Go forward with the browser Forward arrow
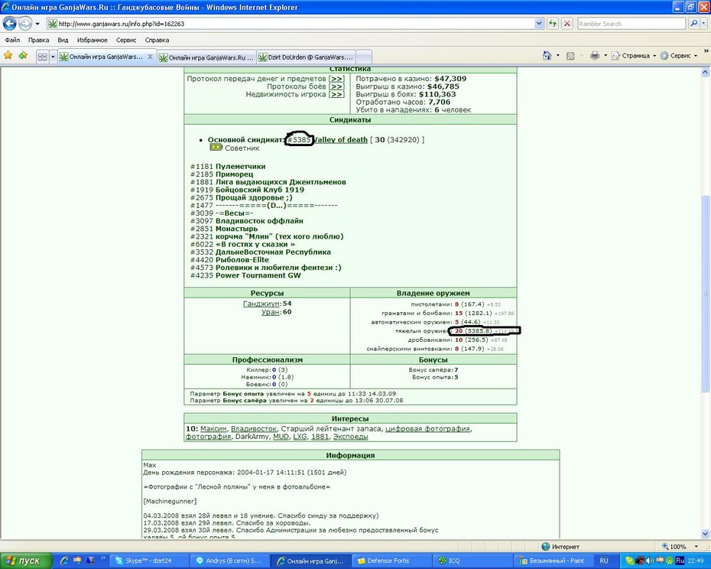Screen dimensions: 711x569 [25, 24]
